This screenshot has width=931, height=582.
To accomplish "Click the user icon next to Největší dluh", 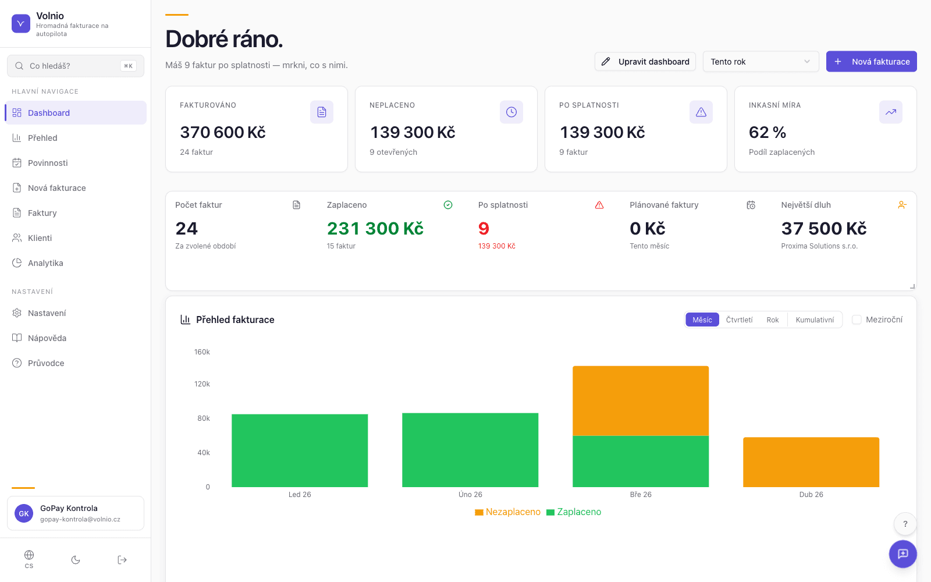I will point(902,205).
